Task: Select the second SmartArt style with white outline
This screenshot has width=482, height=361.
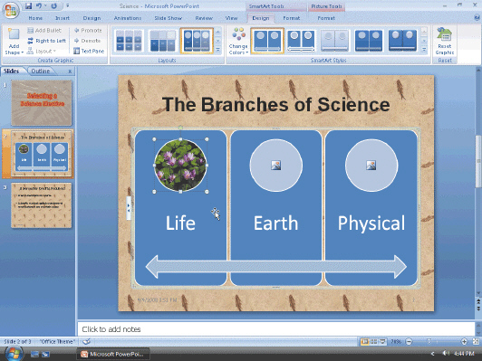Action: tap(301, 41)
